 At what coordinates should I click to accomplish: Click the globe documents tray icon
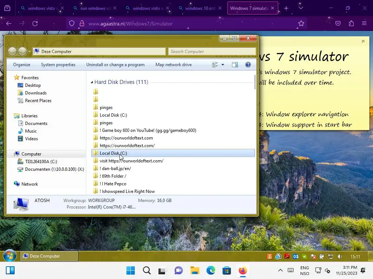(278, 256)
